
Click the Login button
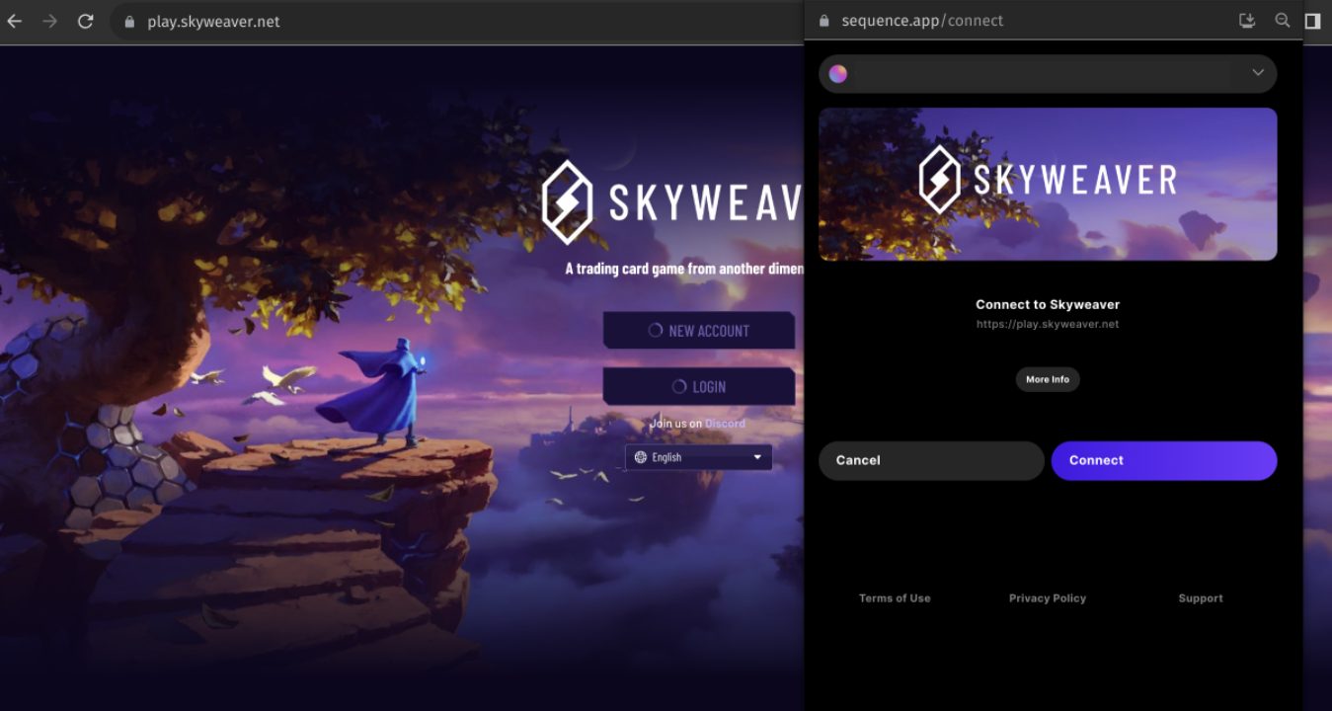[x=698, y=387]
